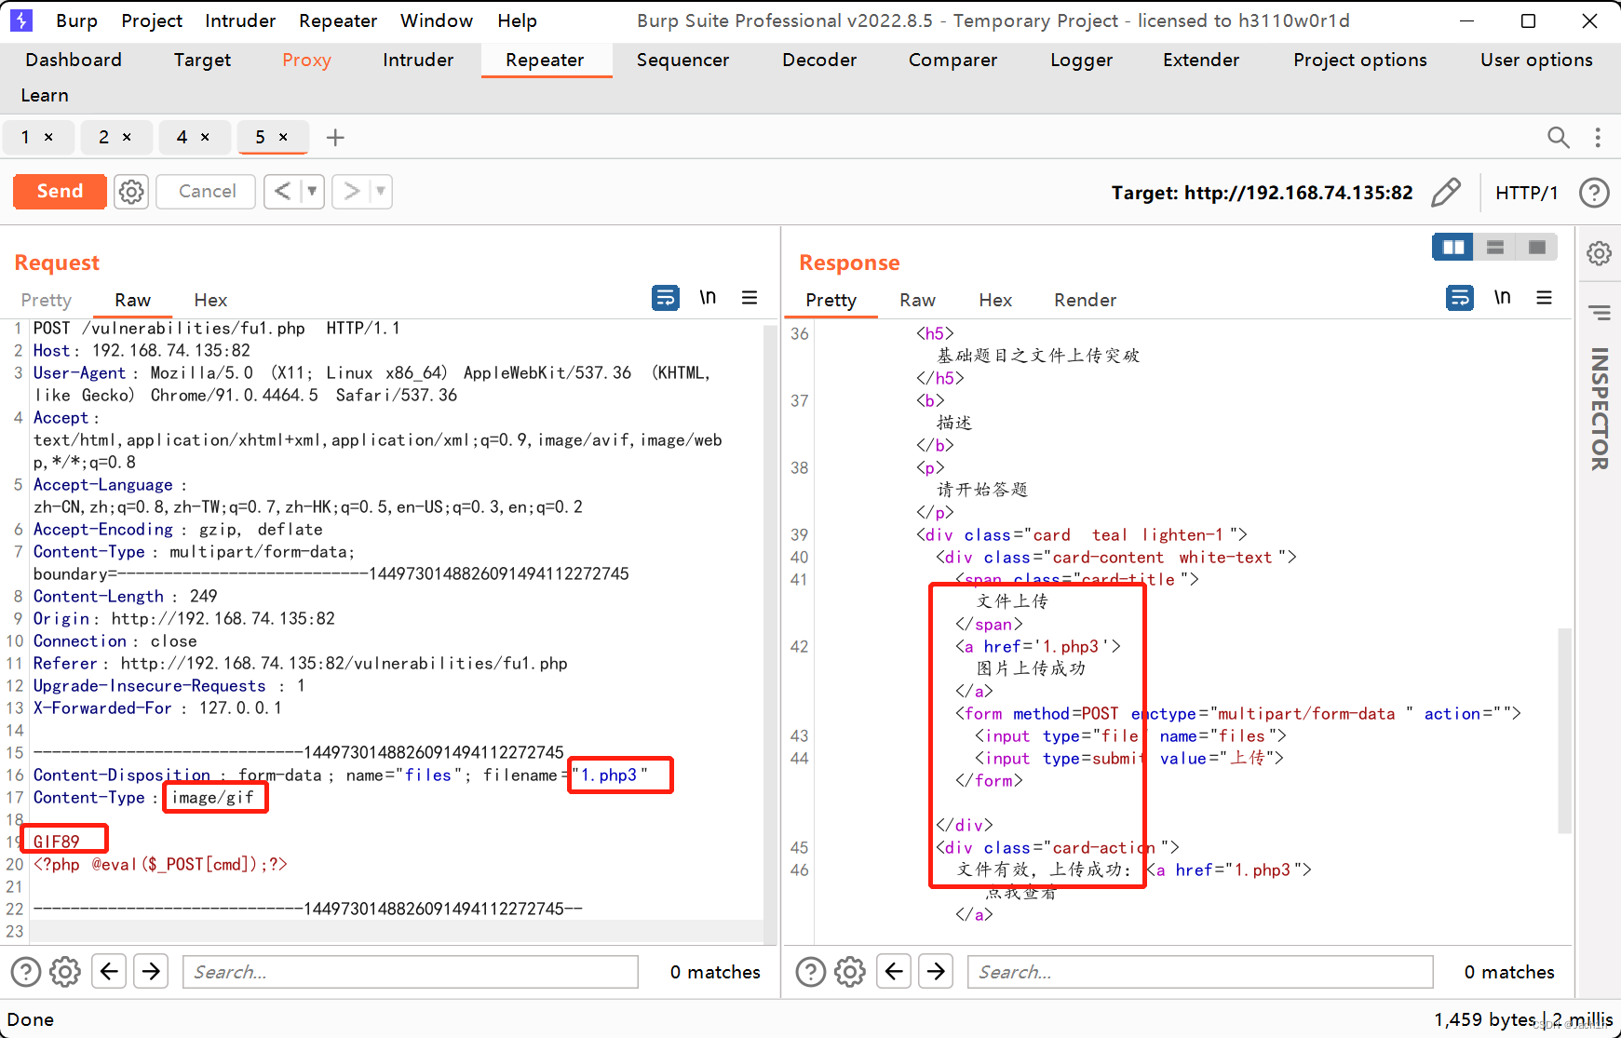This screenshot has width=1621, height=1038.
Task: Open Project options tab
Action: pos(1359,60)
